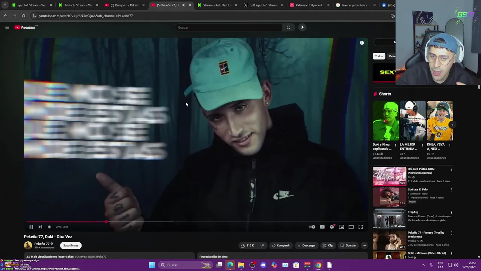Image resolution: width=481 pixels, height=271 pixels.
Task: Skip to the next video
Action: click(40, 227)
